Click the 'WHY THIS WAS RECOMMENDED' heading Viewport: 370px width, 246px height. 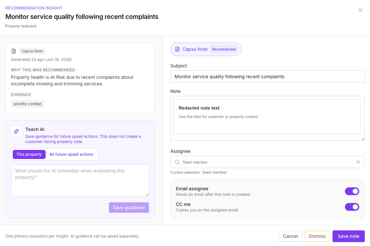pyautogui.click(x=43, y=70)
